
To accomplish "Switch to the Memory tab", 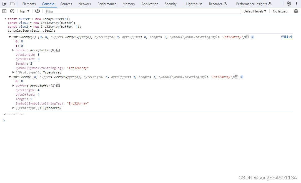I will coord(129,4).
